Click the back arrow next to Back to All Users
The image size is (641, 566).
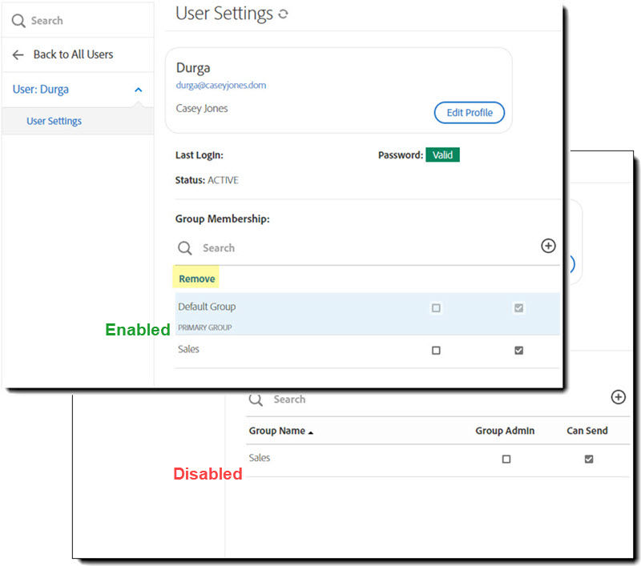(x=18, y=54)
